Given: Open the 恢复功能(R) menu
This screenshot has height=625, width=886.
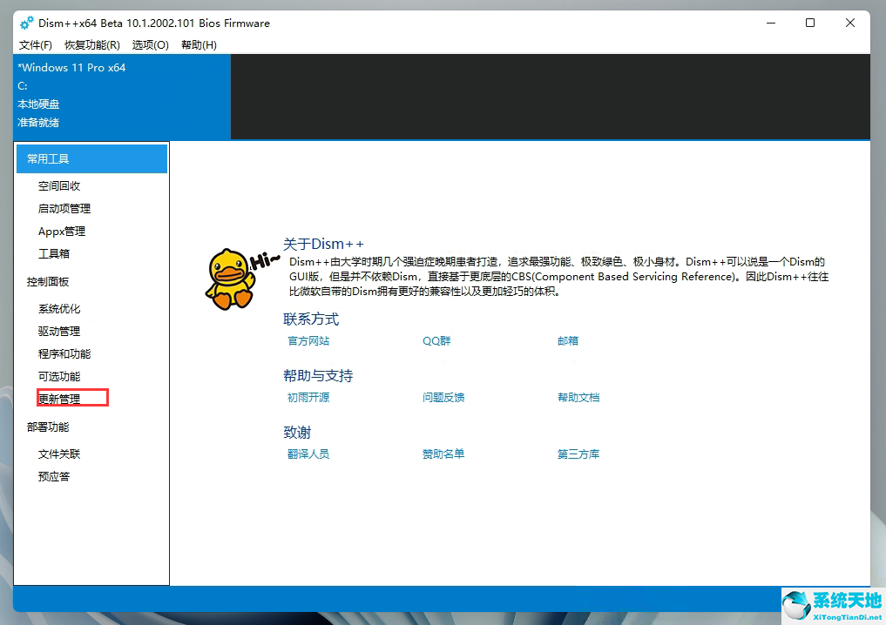Looking at the screenshot, I should coord(91,44).
